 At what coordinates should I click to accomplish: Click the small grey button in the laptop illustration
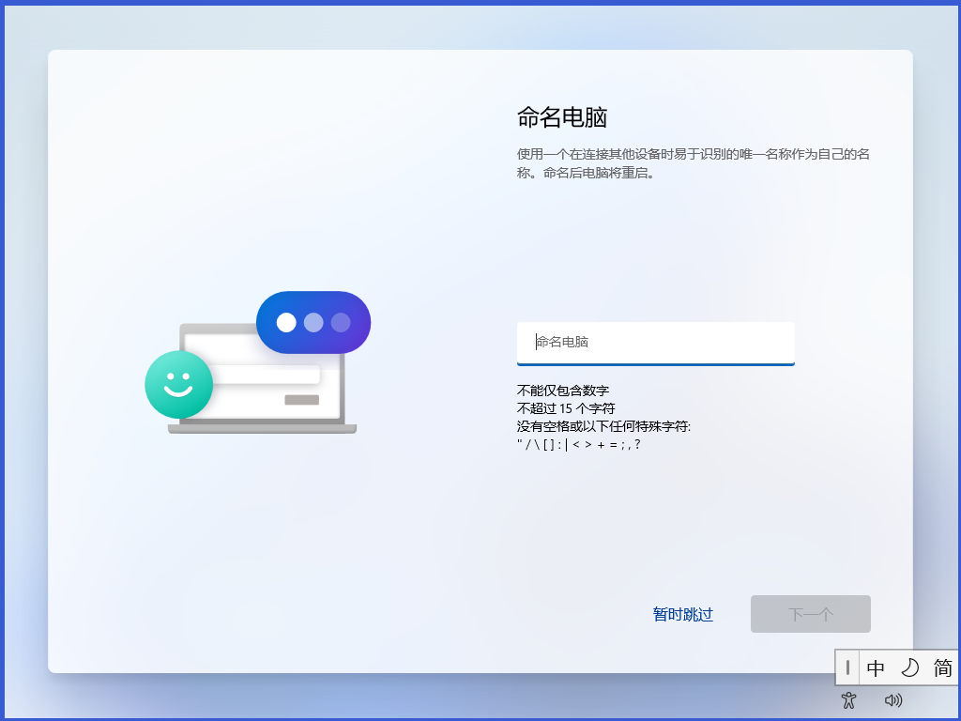[301, 400]
